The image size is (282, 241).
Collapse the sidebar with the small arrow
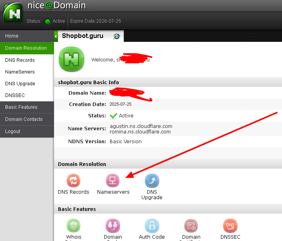coord(56,36)
